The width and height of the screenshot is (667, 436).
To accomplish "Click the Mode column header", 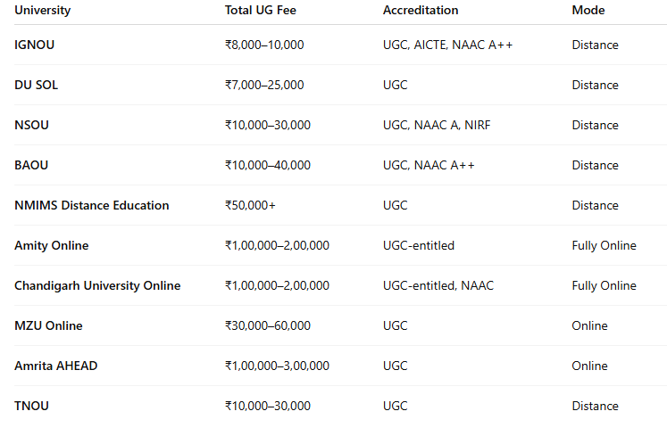I will (588, 11).
